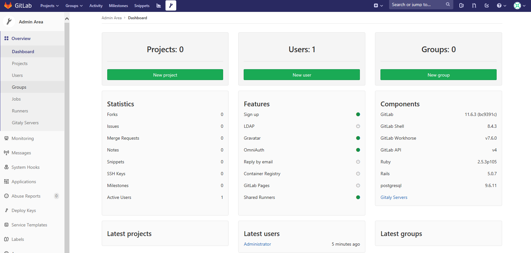Click the New group button

click(x=439, y=75)
